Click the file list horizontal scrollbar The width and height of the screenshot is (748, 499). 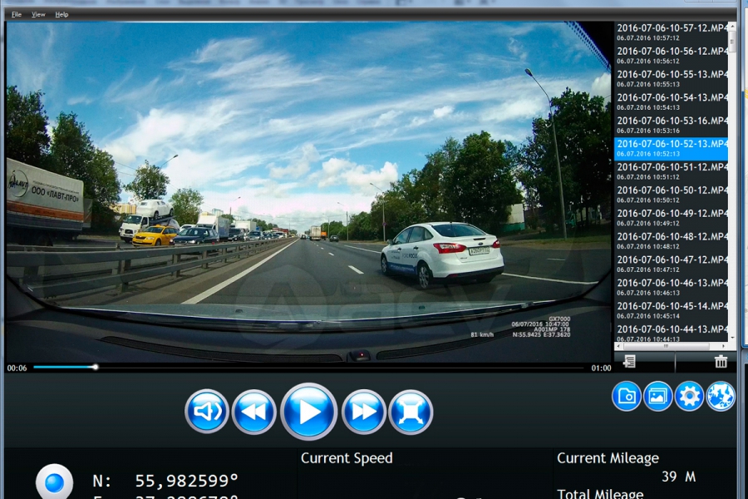672,346
